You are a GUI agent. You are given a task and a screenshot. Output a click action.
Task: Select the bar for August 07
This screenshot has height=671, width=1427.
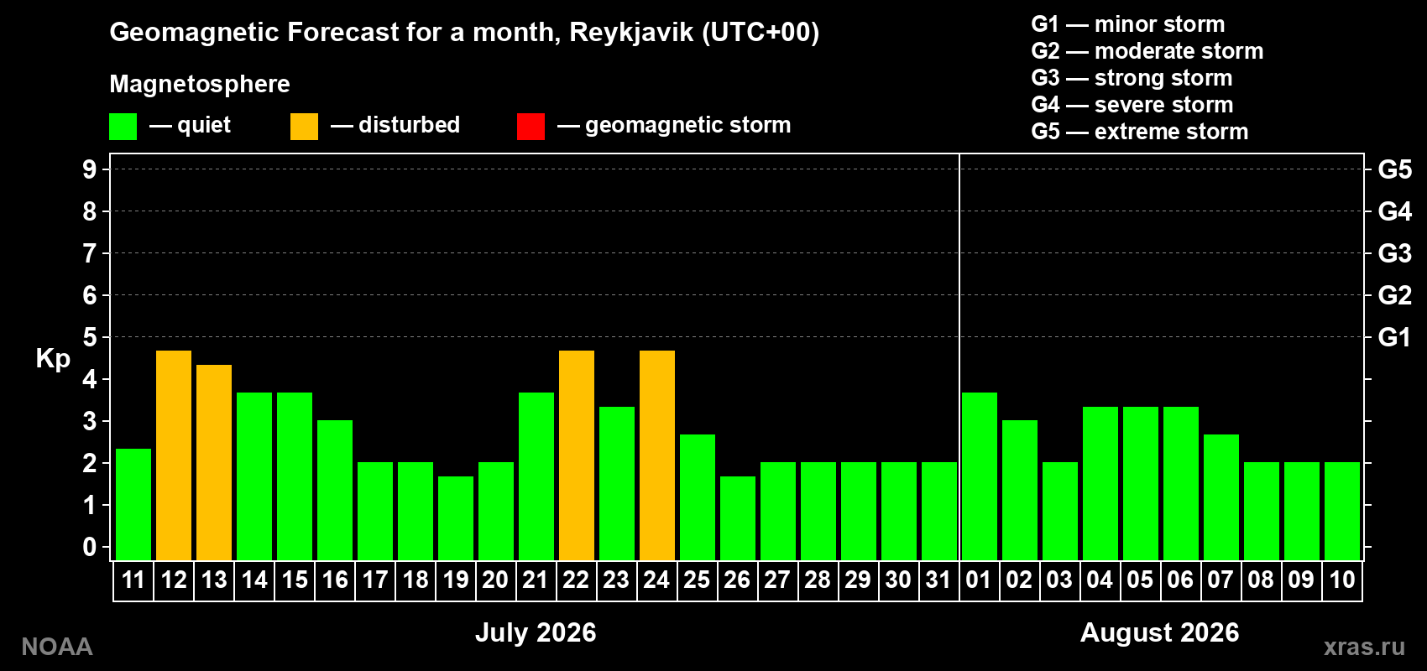click(1221, 497)
